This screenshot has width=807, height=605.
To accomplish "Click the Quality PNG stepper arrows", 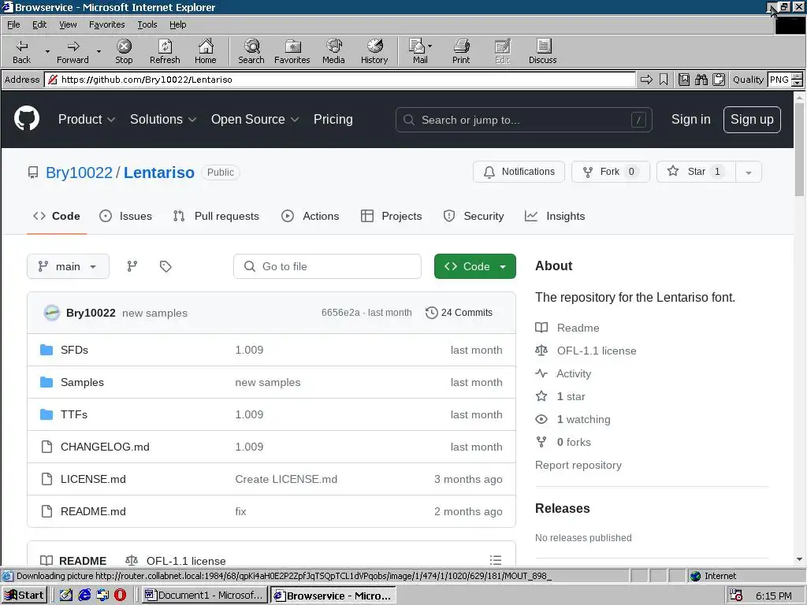I will [798, 80].
